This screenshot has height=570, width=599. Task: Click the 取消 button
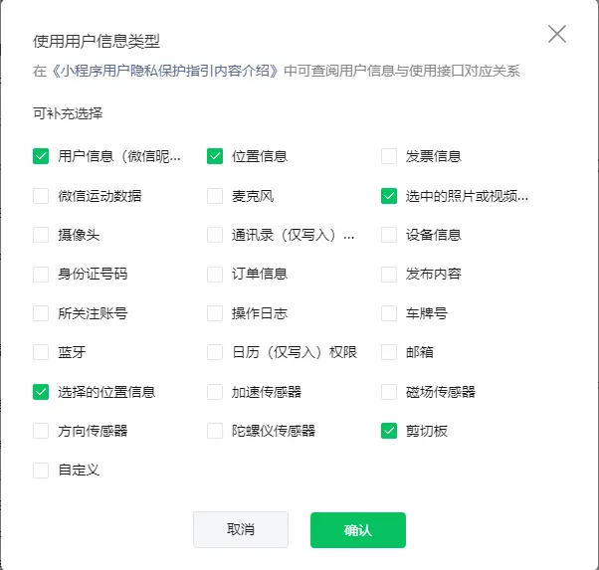(x=240, y=530)
